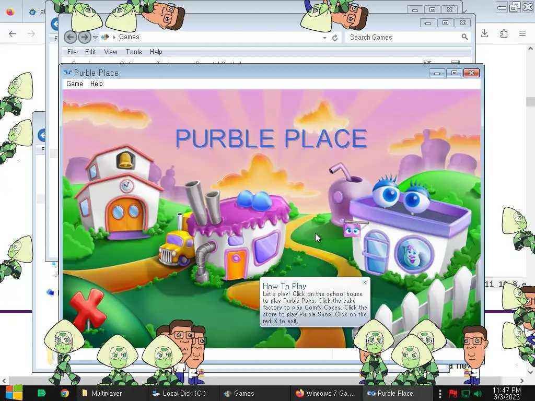Open the Game menu in Purble Place
Screen dimensions: 535x401
point(75,84)
